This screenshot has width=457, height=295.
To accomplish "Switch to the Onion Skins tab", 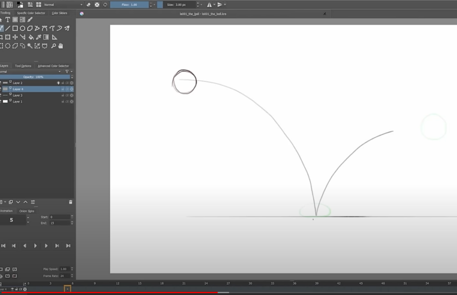I will tap(27, 211).
